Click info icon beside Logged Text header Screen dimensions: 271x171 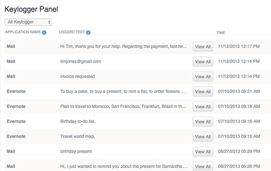pyautogui.click(x=88, y=32)
